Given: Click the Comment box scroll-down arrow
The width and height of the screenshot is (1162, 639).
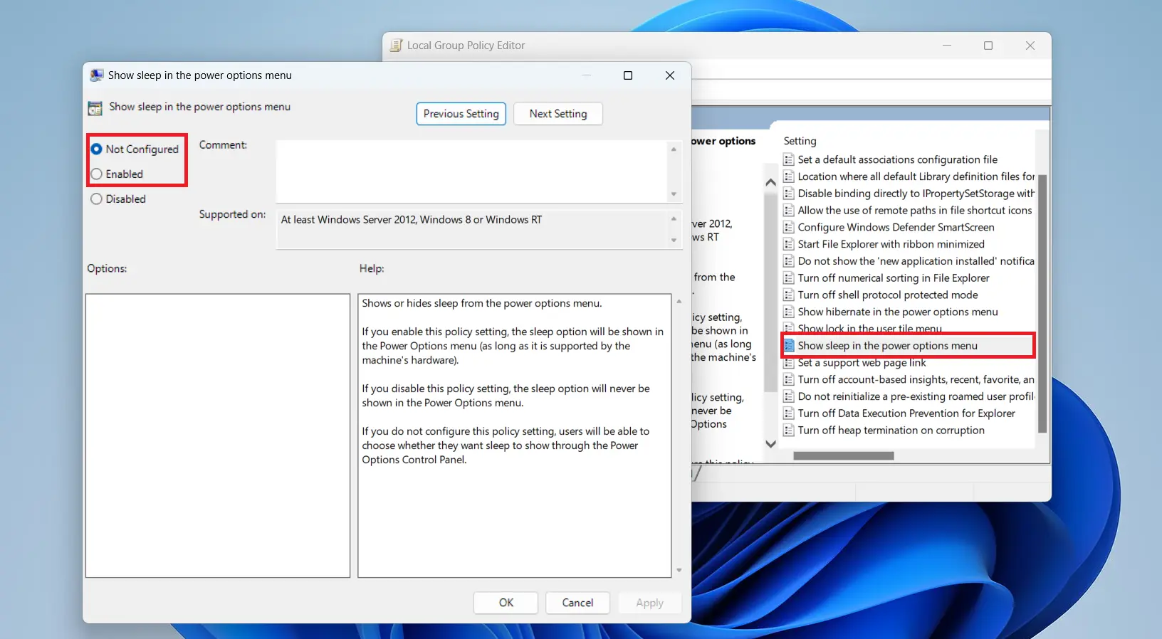Looking at the screenshot, I should tap(674, 194).
